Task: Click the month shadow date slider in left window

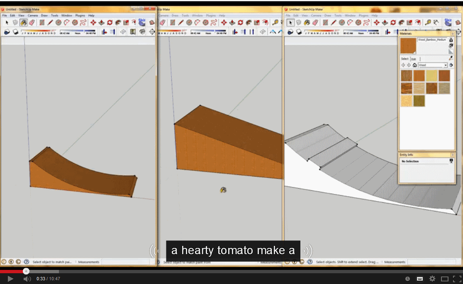Action: 39,32
